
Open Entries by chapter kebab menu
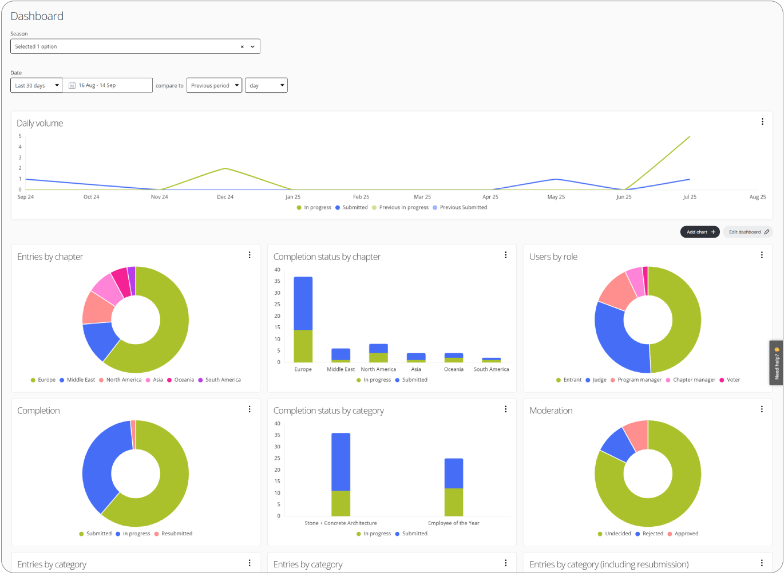click(x=250, y=255)
